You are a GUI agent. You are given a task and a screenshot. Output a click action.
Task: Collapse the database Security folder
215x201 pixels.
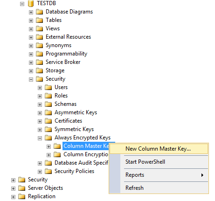click(31, 79)
